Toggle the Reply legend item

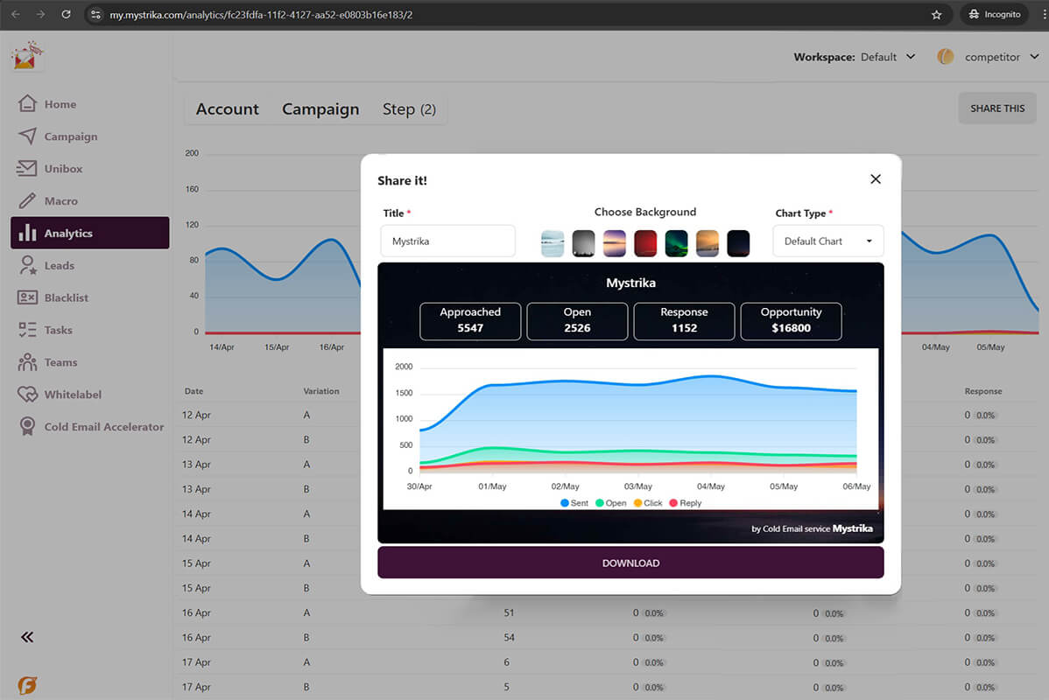tap(685, 503)
